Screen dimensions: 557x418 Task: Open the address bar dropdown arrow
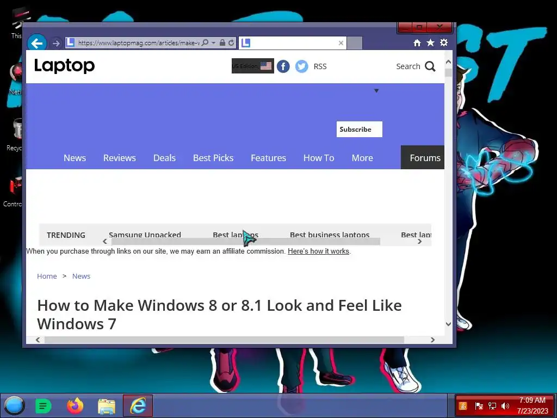213,42
